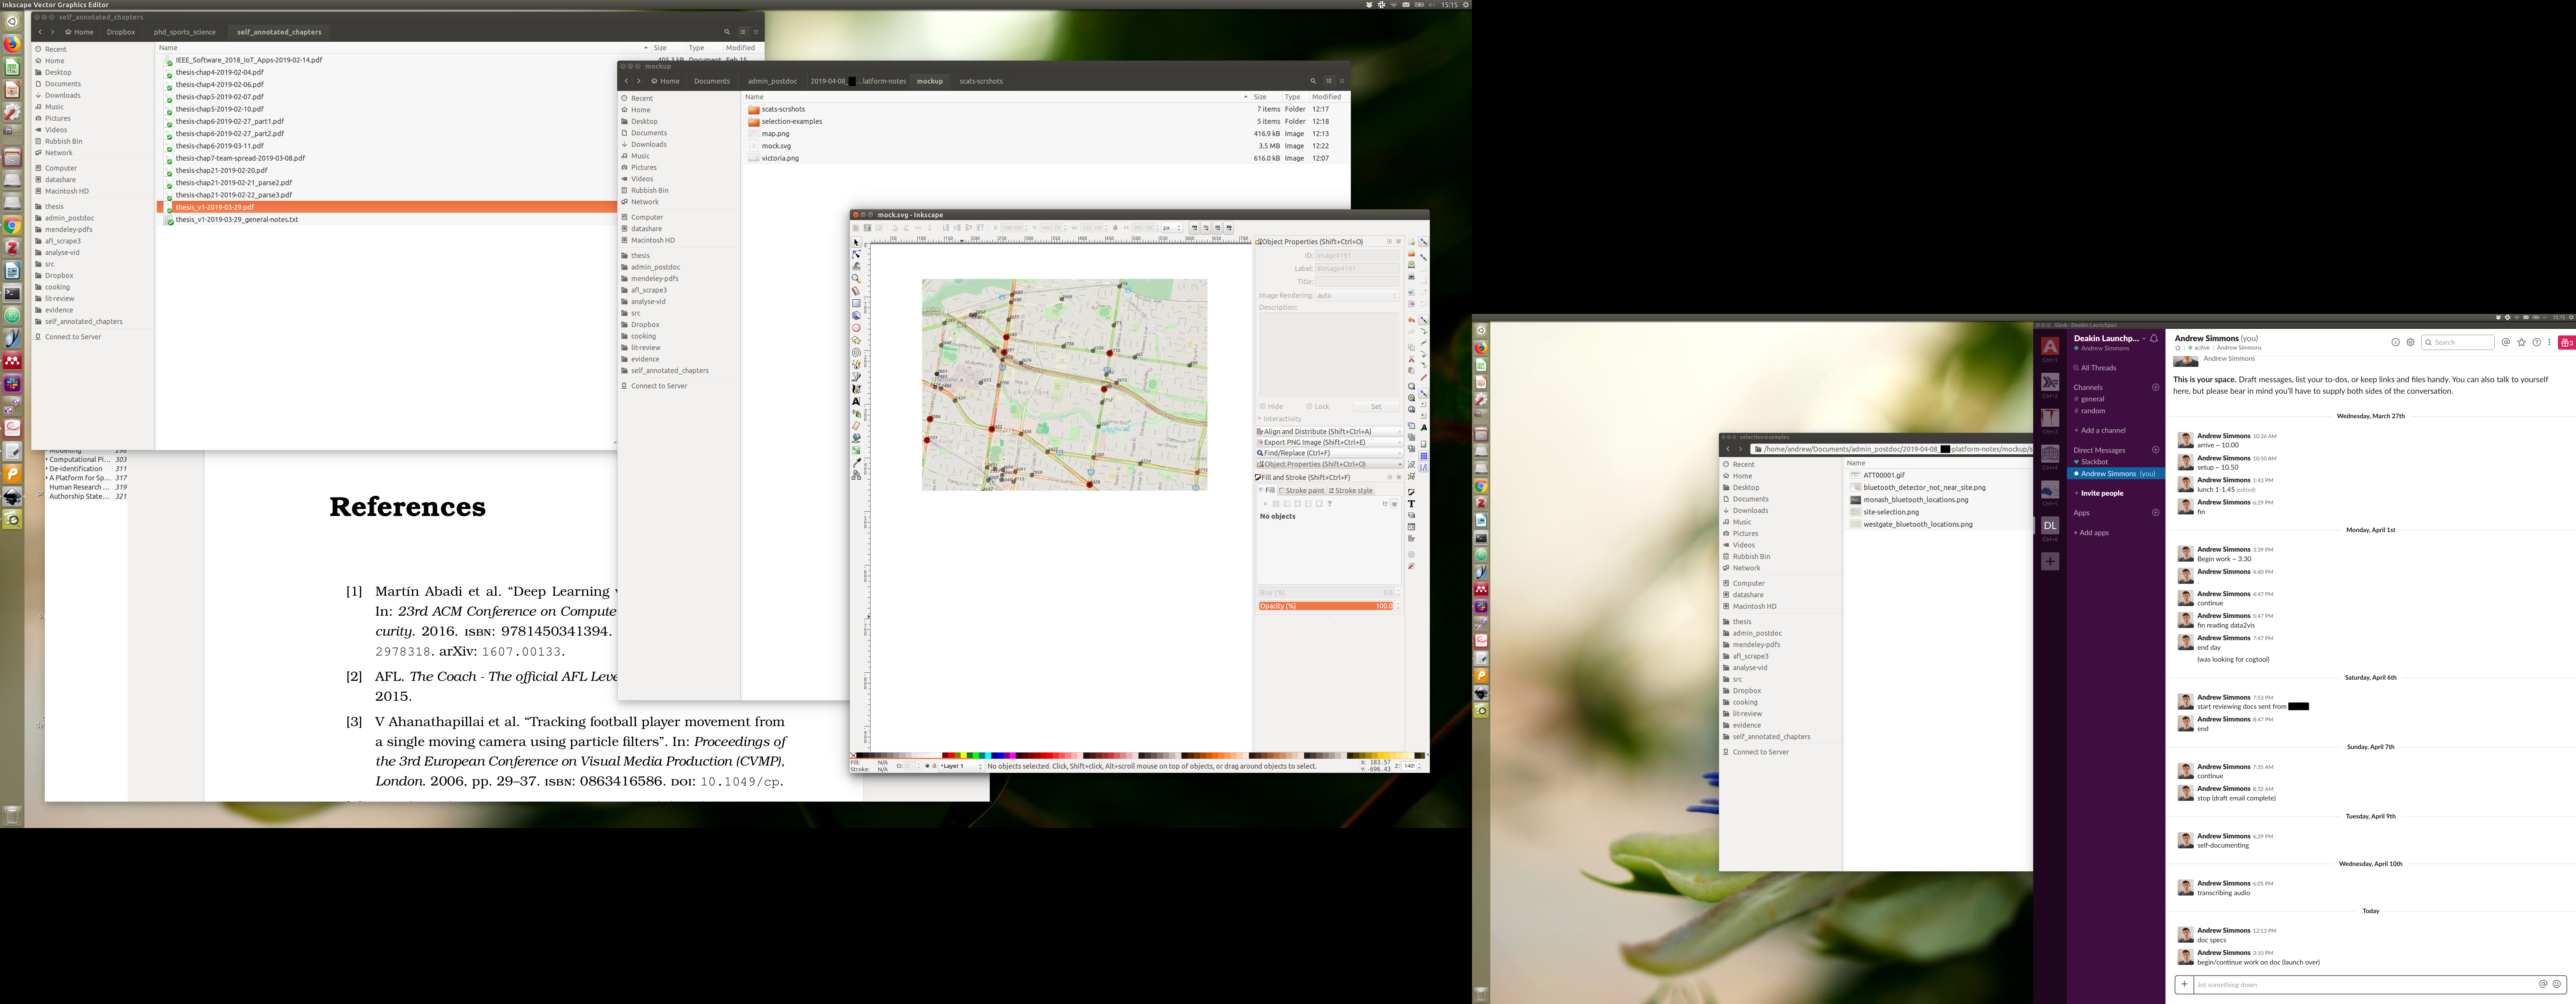Click the emoji icon in message box

point(2556,984)
